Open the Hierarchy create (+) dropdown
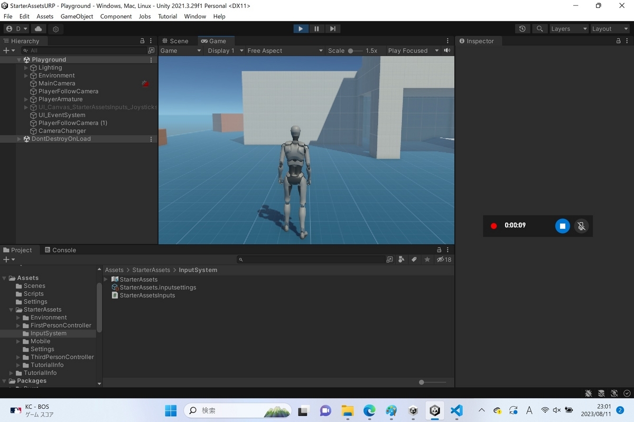This screenshot has width=634, height=422. tap(9, 51)
